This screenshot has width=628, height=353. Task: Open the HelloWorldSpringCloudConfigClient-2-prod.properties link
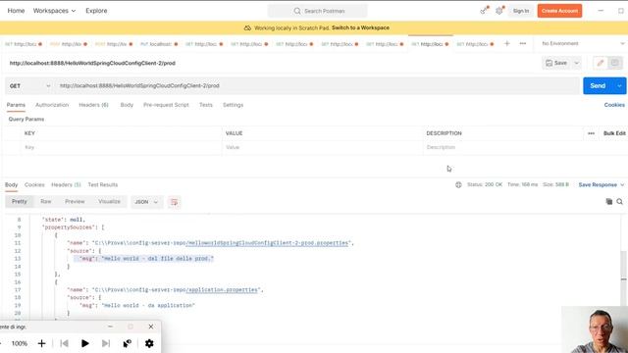[x=267, y=243]
